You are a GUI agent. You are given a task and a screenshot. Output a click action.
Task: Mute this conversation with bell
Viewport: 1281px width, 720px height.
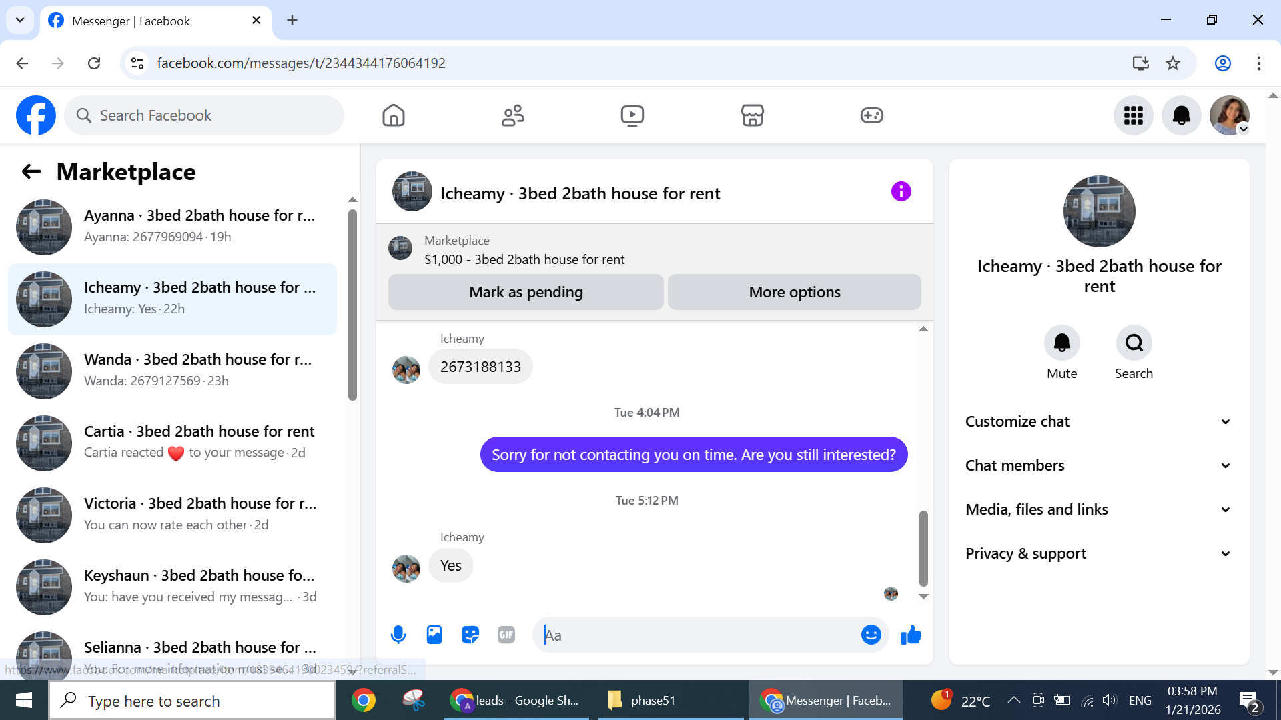point(1061,343)
